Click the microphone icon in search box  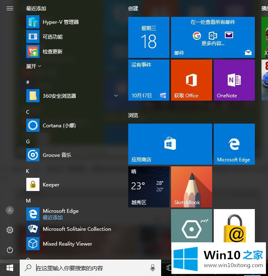152,268
